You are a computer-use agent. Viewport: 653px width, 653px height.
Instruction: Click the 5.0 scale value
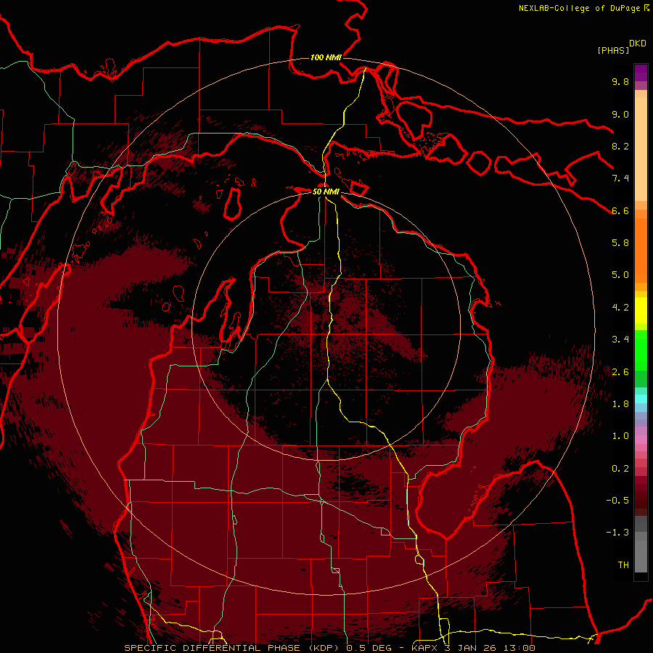click(620, 275)
